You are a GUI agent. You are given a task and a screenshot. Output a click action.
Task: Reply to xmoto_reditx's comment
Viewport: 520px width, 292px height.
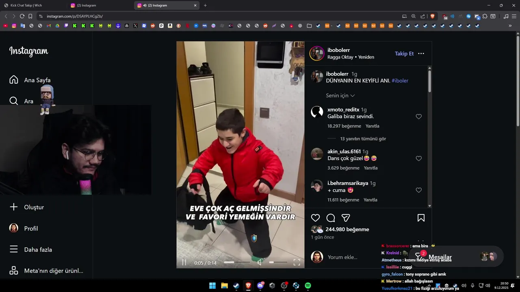(x=372, y=126)
